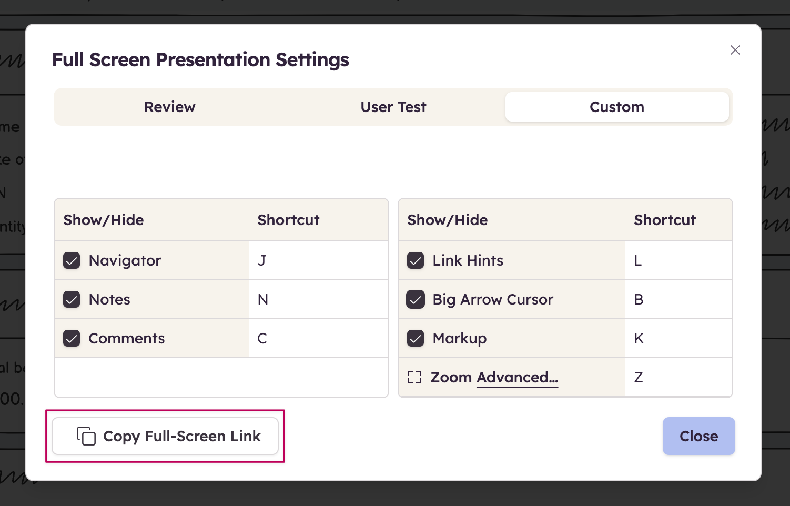Click the shortcut cell J
The height and width of the screenshot is (506, 790).
click(x=318, y=260)
